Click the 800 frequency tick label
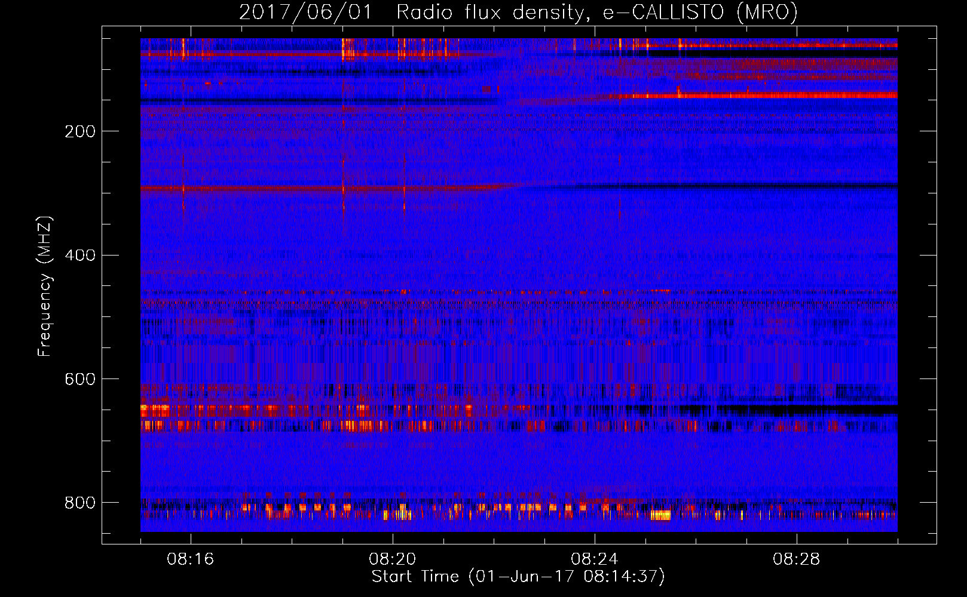The width and height of the screenshot is (967, 597). (80, 503)
